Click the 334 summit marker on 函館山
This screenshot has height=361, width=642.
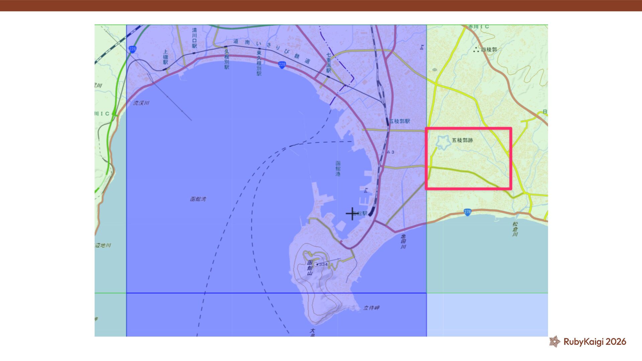[317, 264]
